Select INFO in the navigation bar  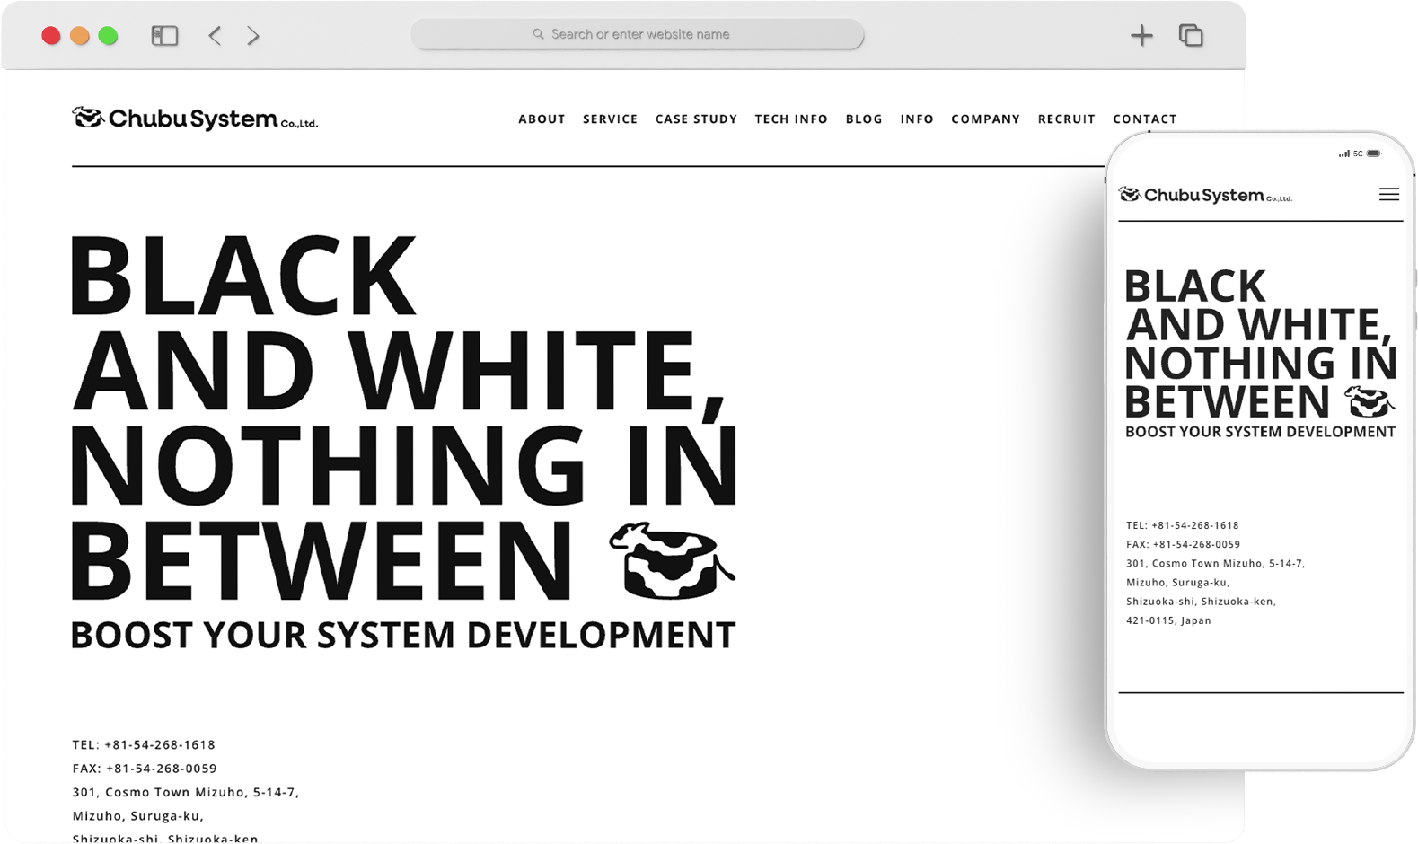[x=917, y=119]
